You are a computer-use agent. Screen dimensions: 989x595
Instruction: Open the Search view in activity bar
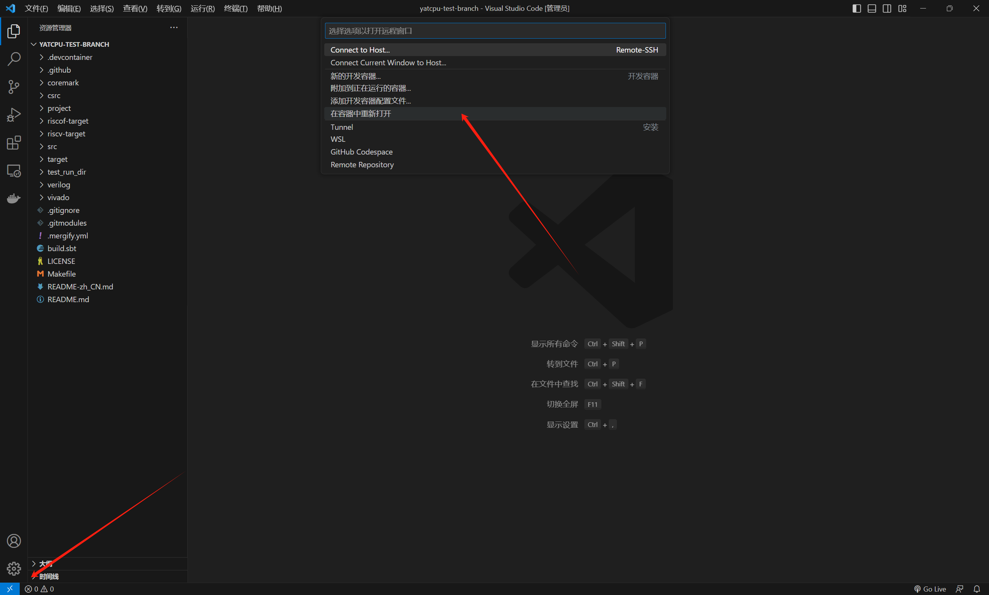tap(14, 59)
